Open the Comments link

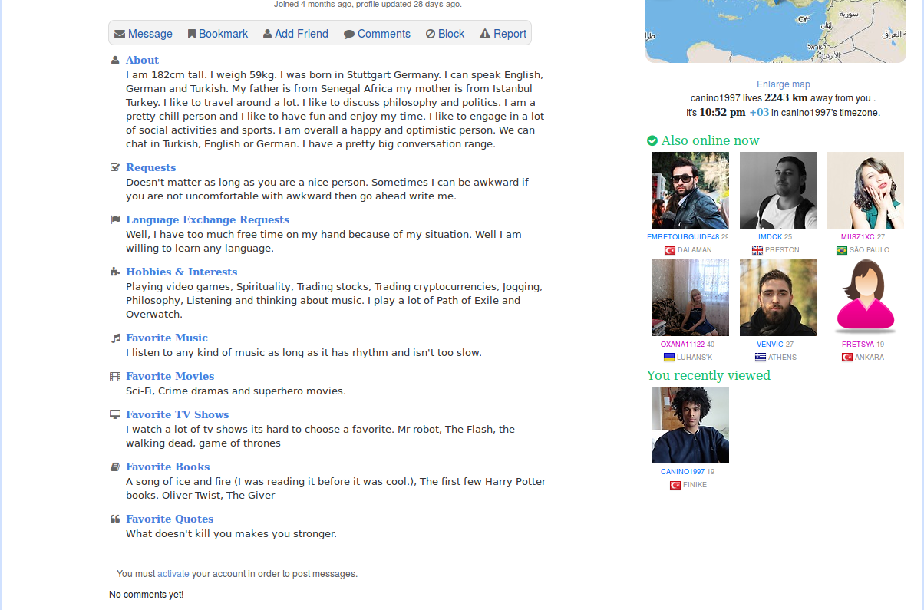pos(384,34)
